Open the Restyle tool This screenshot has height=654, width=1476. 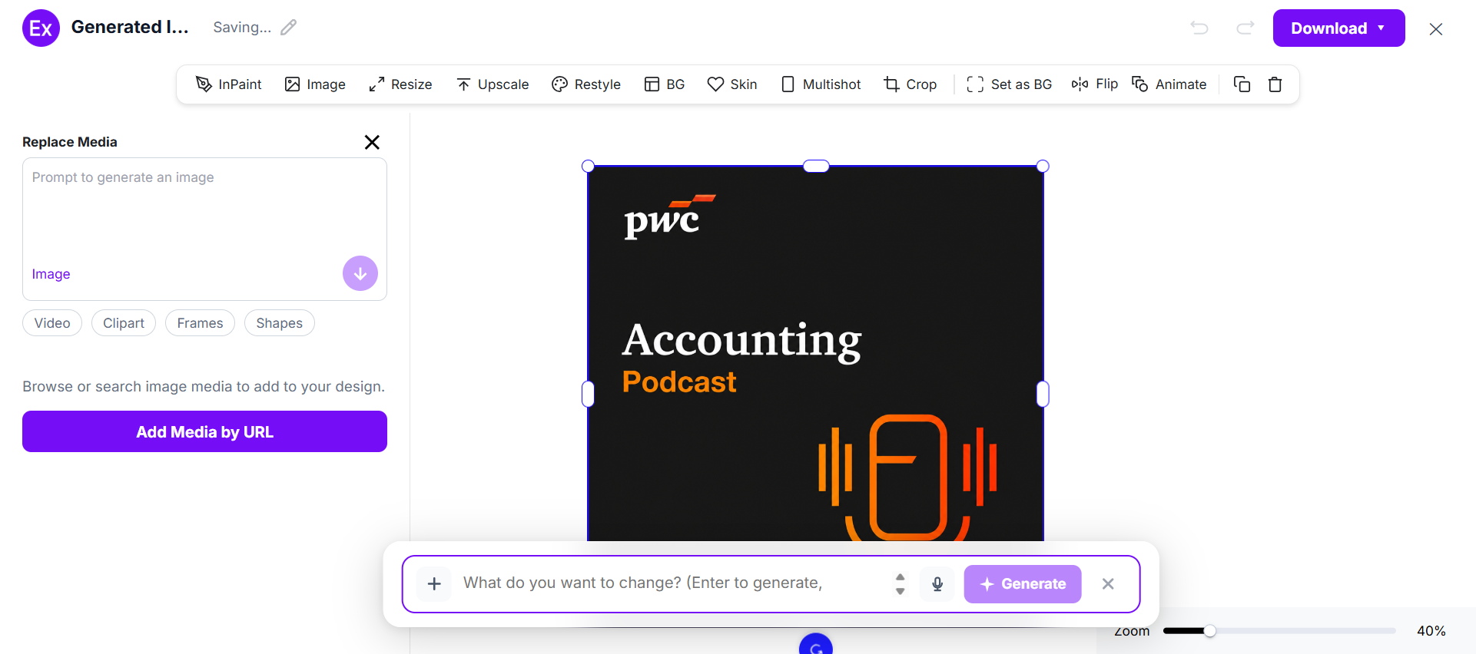[x=586, y=84]
